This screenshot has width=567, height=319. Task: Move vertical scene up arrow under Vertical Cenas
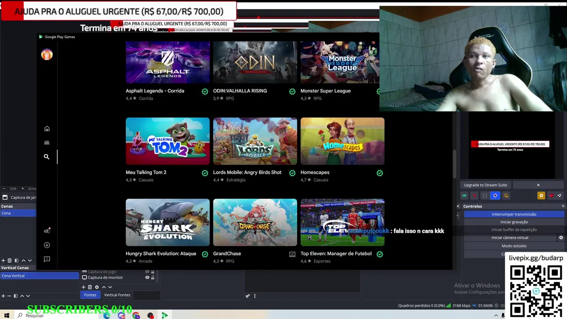click(x=22, y=296)
